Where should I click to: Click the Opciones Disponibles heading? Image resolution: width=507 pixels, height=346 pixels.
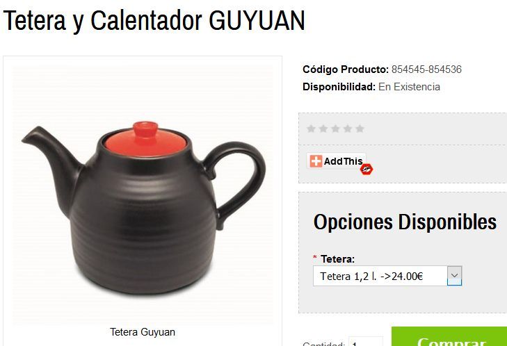click(405, 222)
